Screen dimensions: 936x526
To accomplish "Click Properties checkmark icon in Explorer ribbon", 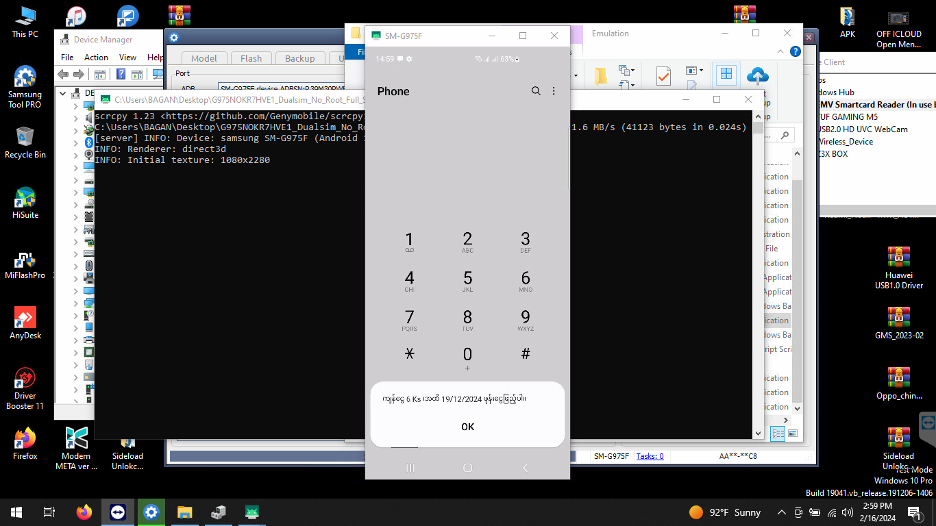I will click(663, 76).
